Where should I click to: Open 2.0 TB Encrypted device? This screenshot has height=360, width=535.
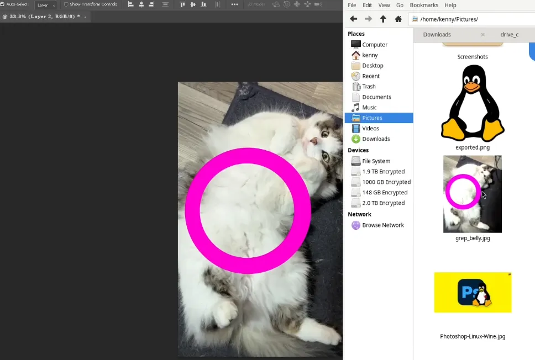click(x=379, y=203)
